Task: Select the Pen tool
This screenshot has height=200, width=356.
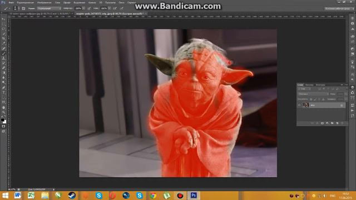Action: click(3, 88)
